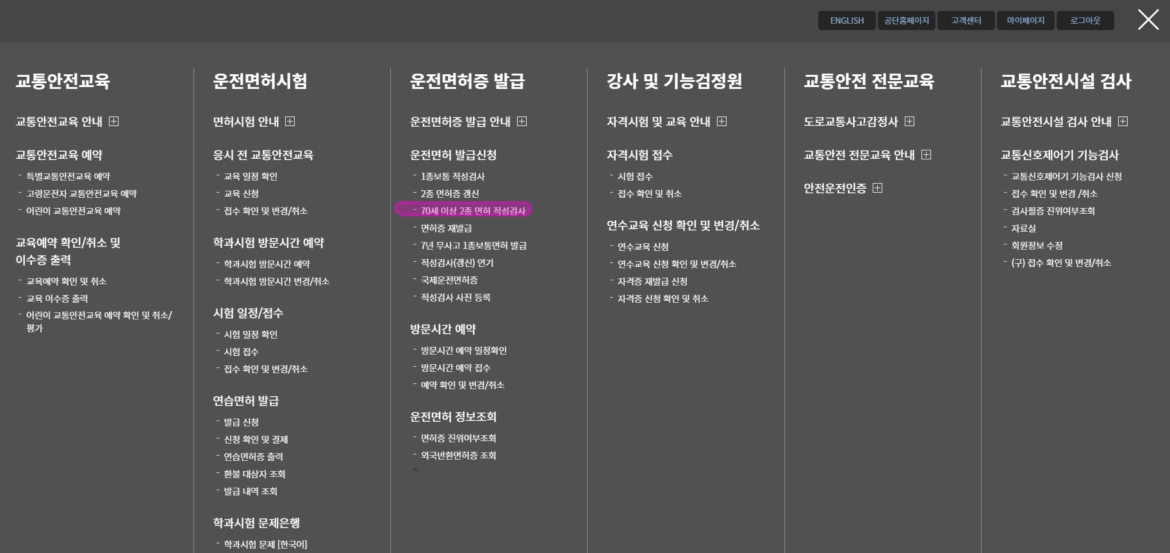Viewport: 1170px width, 553px height.
Task: Expand 도로교통사고감정사 plus icon
Action: (910, 122)
